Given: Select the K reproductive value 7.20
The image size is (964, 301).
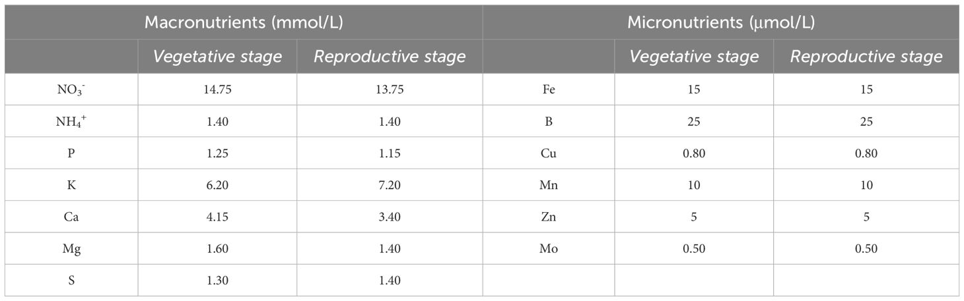Looking at the screenshot, I should pos(390,185).
